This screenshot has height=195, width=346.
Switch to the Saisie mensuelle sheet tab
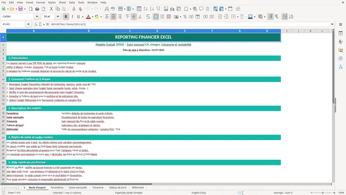click(x=78, y=187)
